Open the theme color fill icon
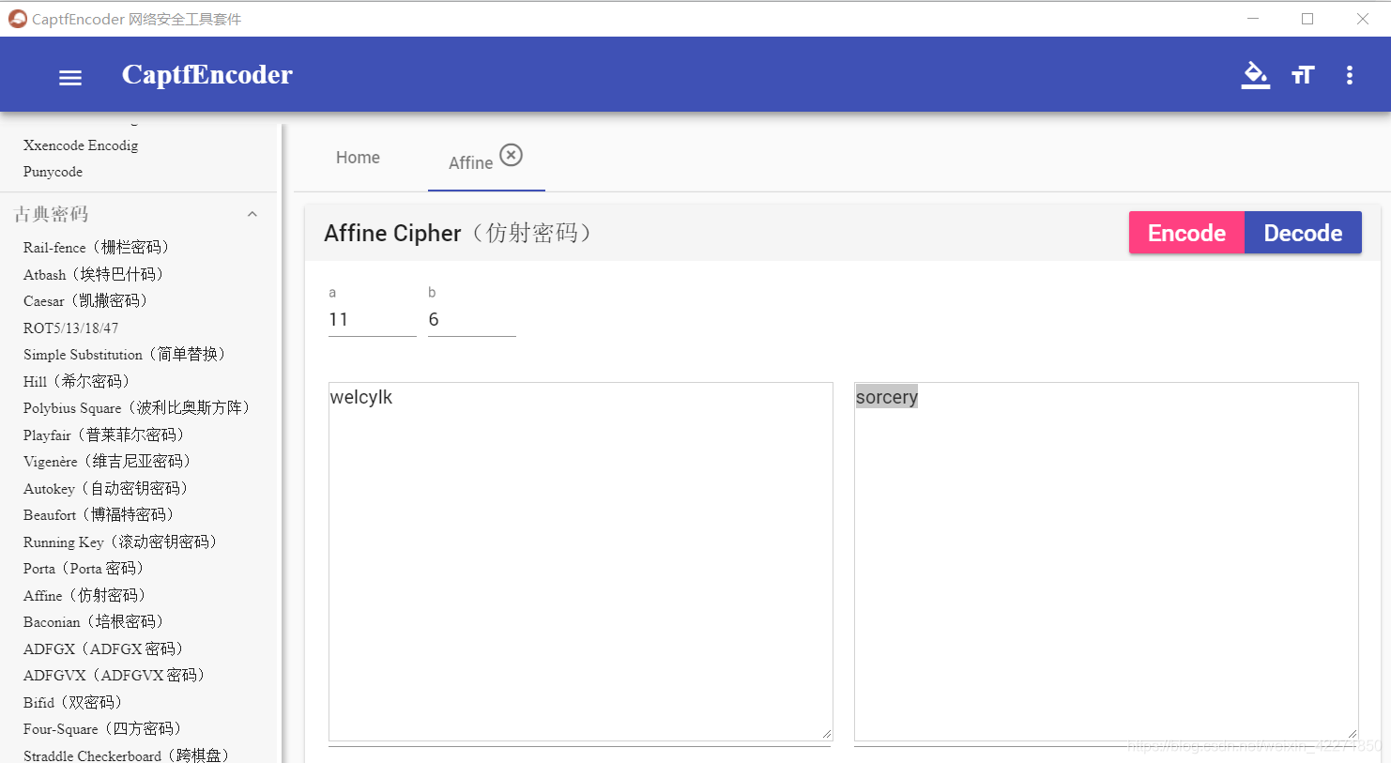This screenshot has height=763, width=1391. pyautogui.click(x=1255, y=75)
